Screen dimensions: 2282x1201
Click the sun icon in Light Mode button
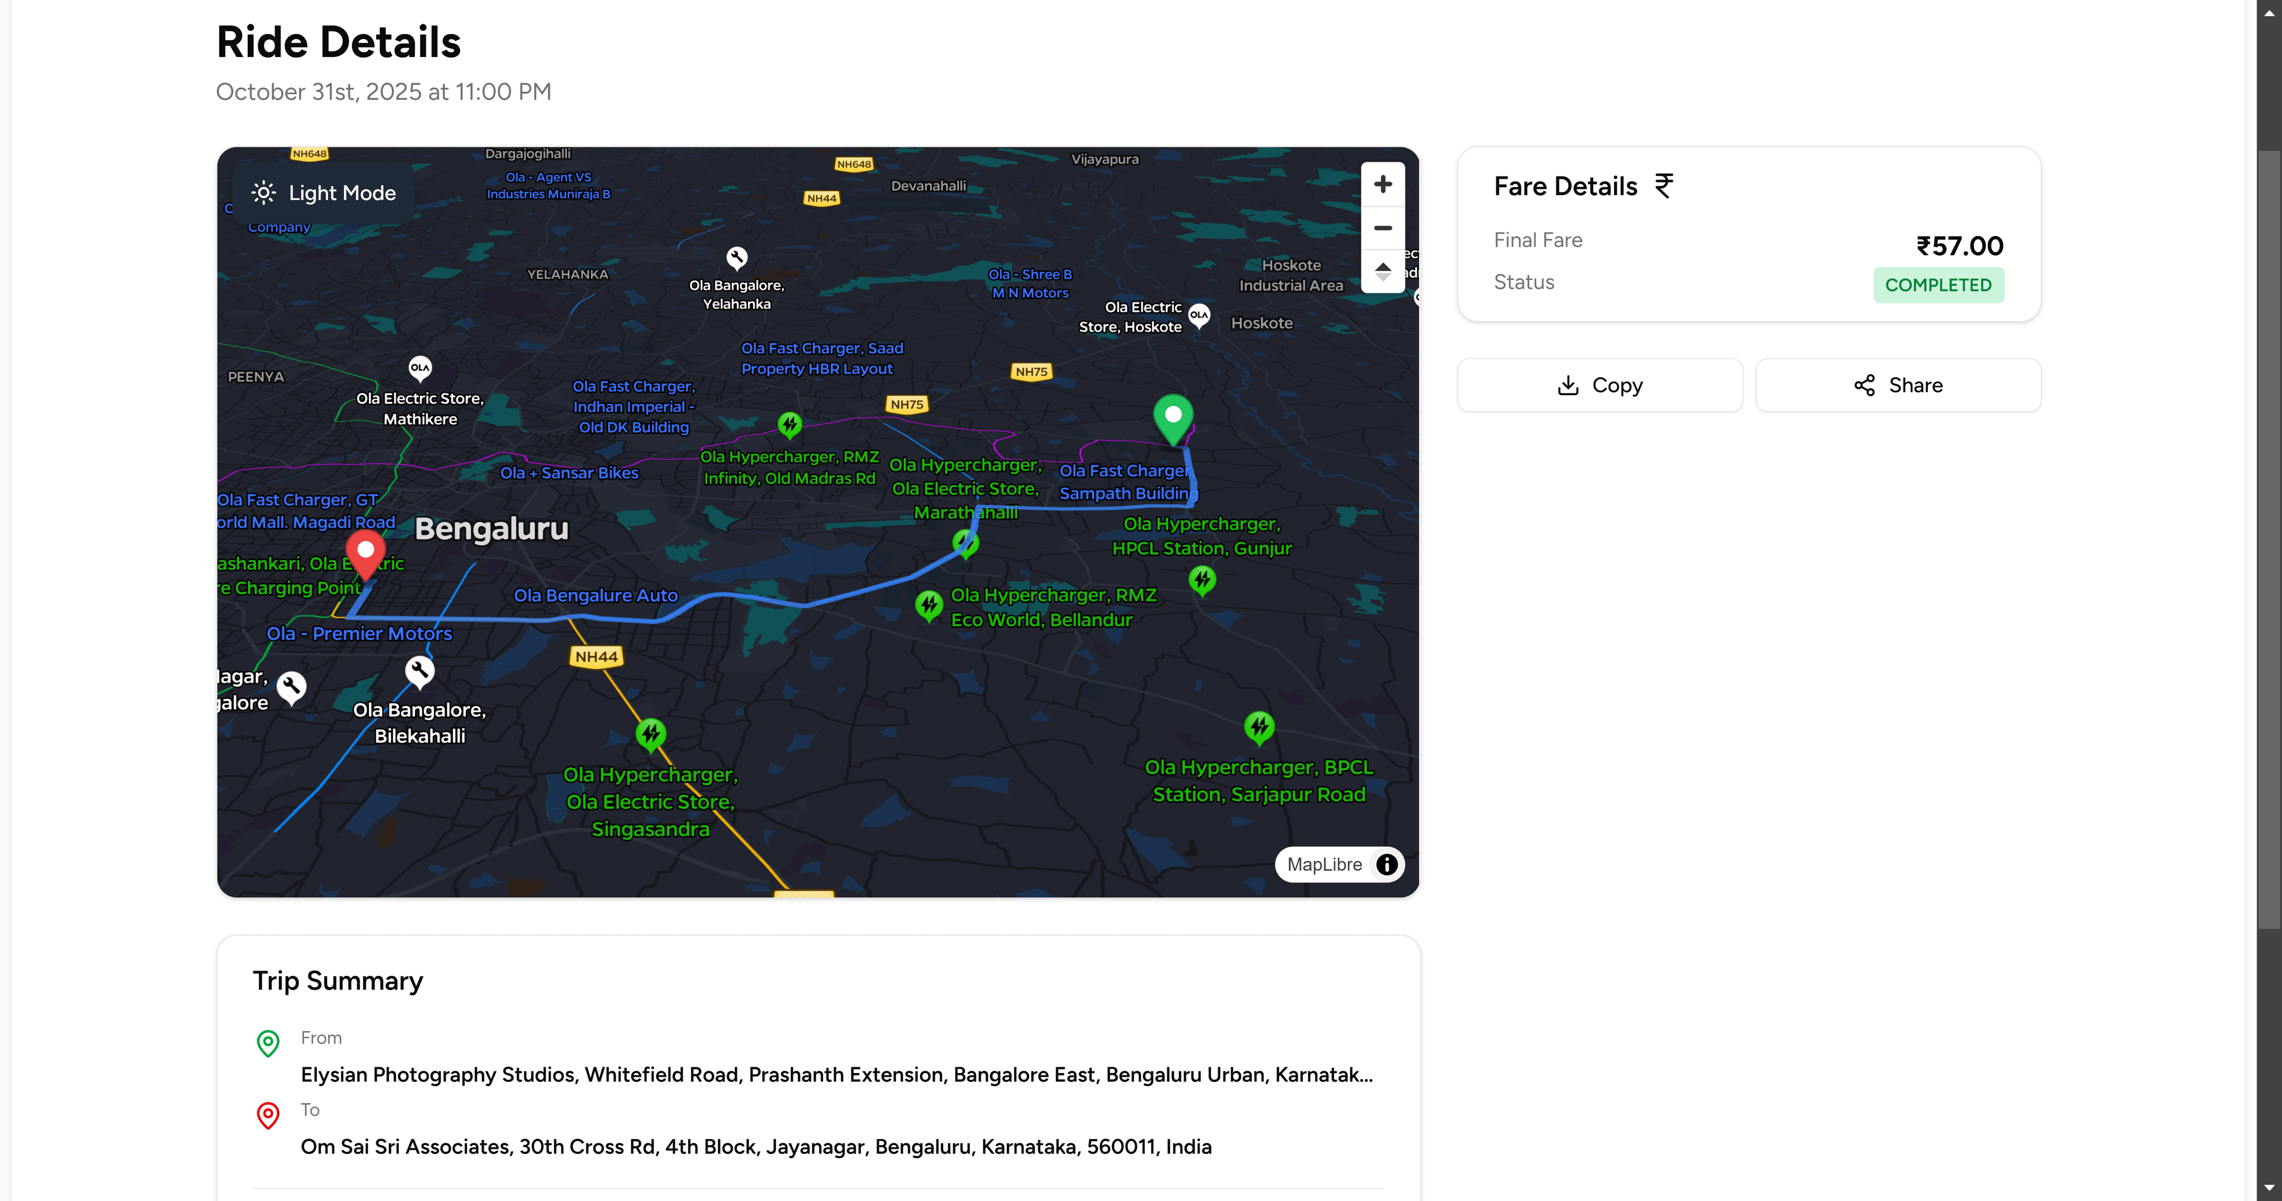(263, 192)
